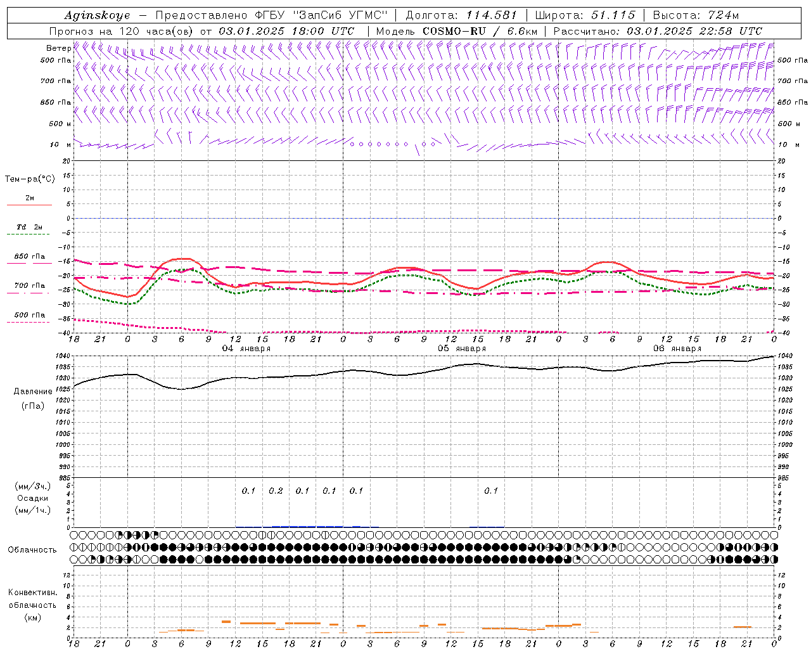Click the '(мм/1ч.)' hourly precipitation unit label
Screen dimensions: 811x649
coord(33,510)
